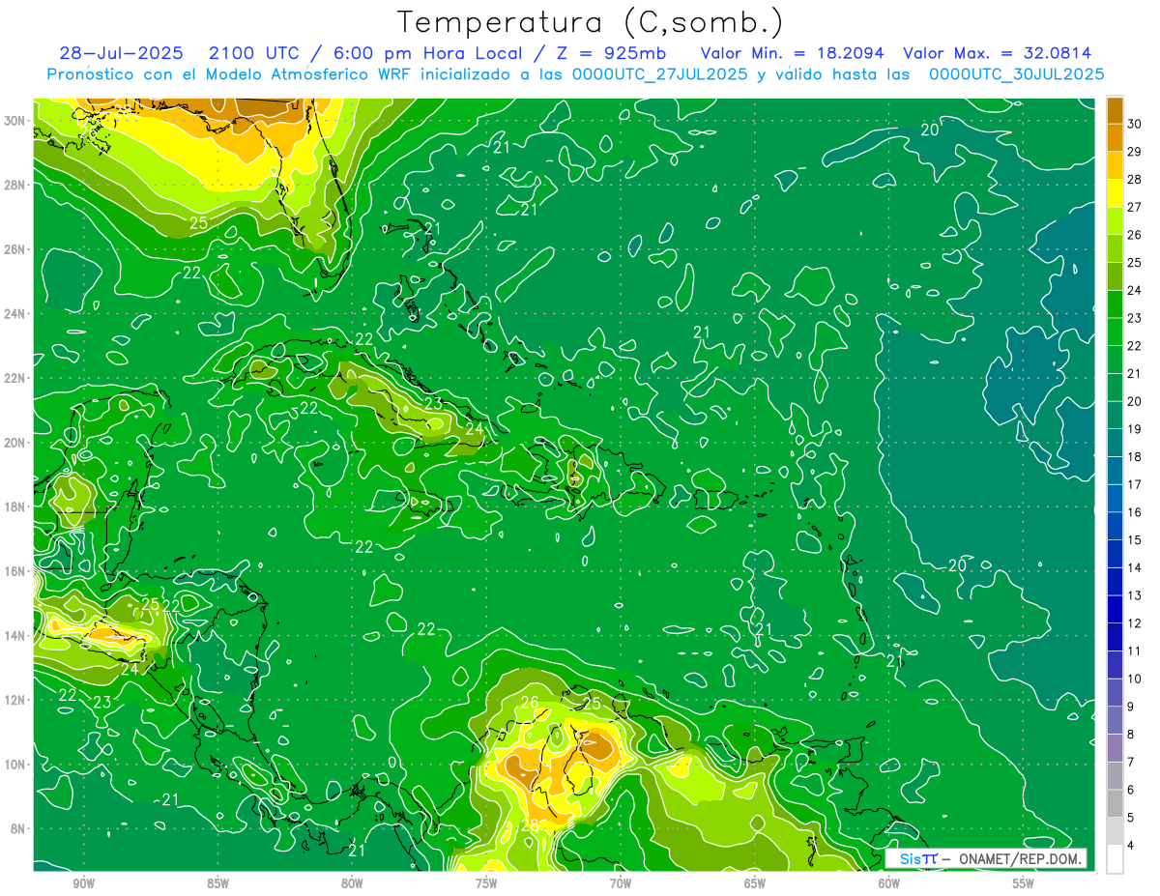Click the 28N latitude axis label
1160x896 pixels.
click(x=14, y=185)
